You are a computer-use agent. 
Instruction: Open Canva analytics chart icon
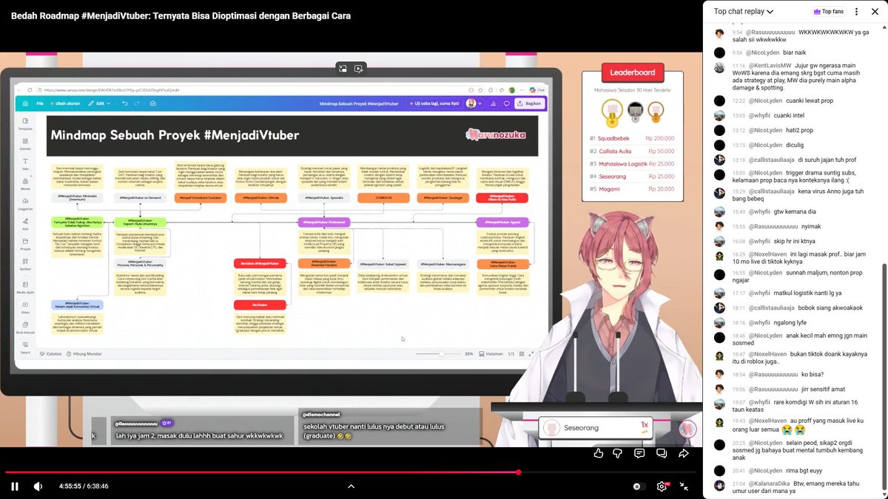coord(494,103)
